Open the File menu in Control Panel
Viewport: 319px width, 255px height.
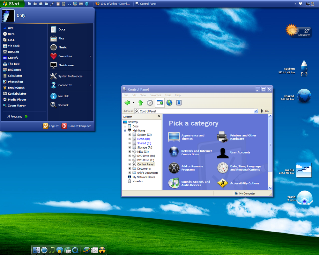(x=126, y=95)
